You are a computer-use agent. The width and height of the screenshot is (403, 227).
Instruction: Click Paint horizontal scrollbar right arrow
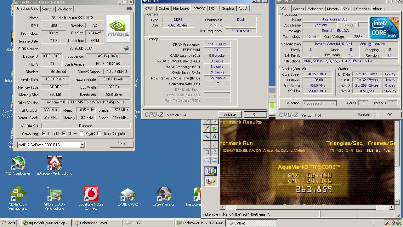coord(392,207)
